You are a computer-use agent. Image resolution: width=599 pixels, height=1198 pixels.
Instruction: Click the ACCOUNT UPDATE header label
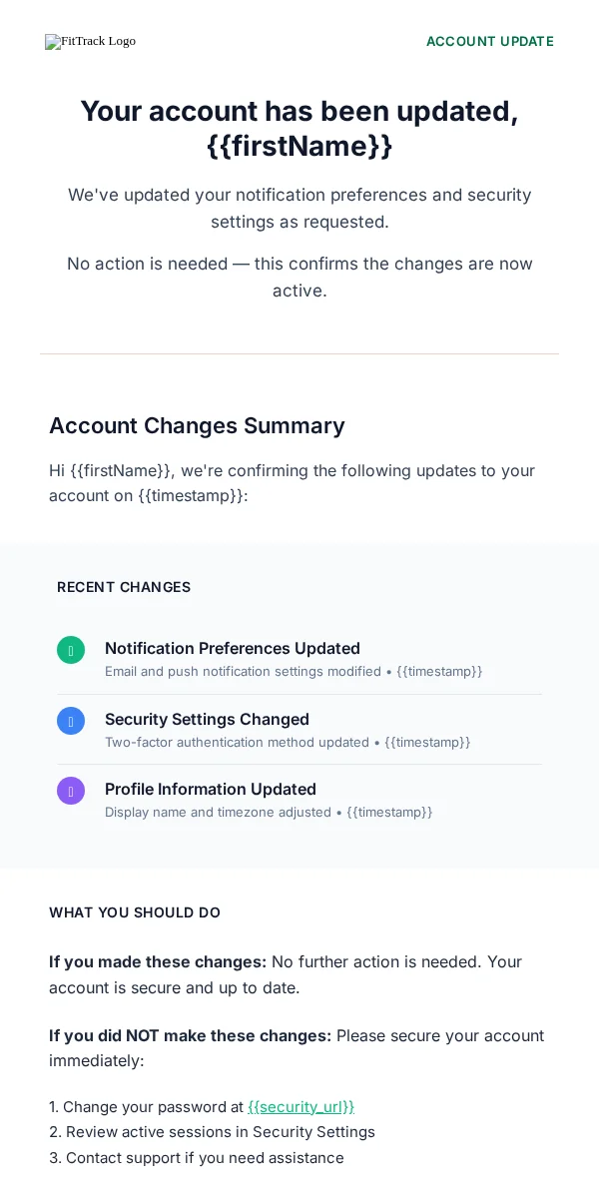490,41
